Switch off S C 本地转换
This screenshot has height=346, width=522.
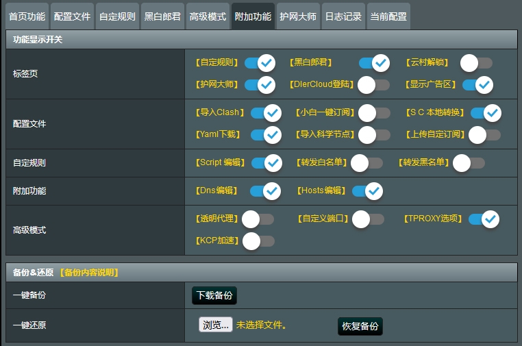coord(486,113)
